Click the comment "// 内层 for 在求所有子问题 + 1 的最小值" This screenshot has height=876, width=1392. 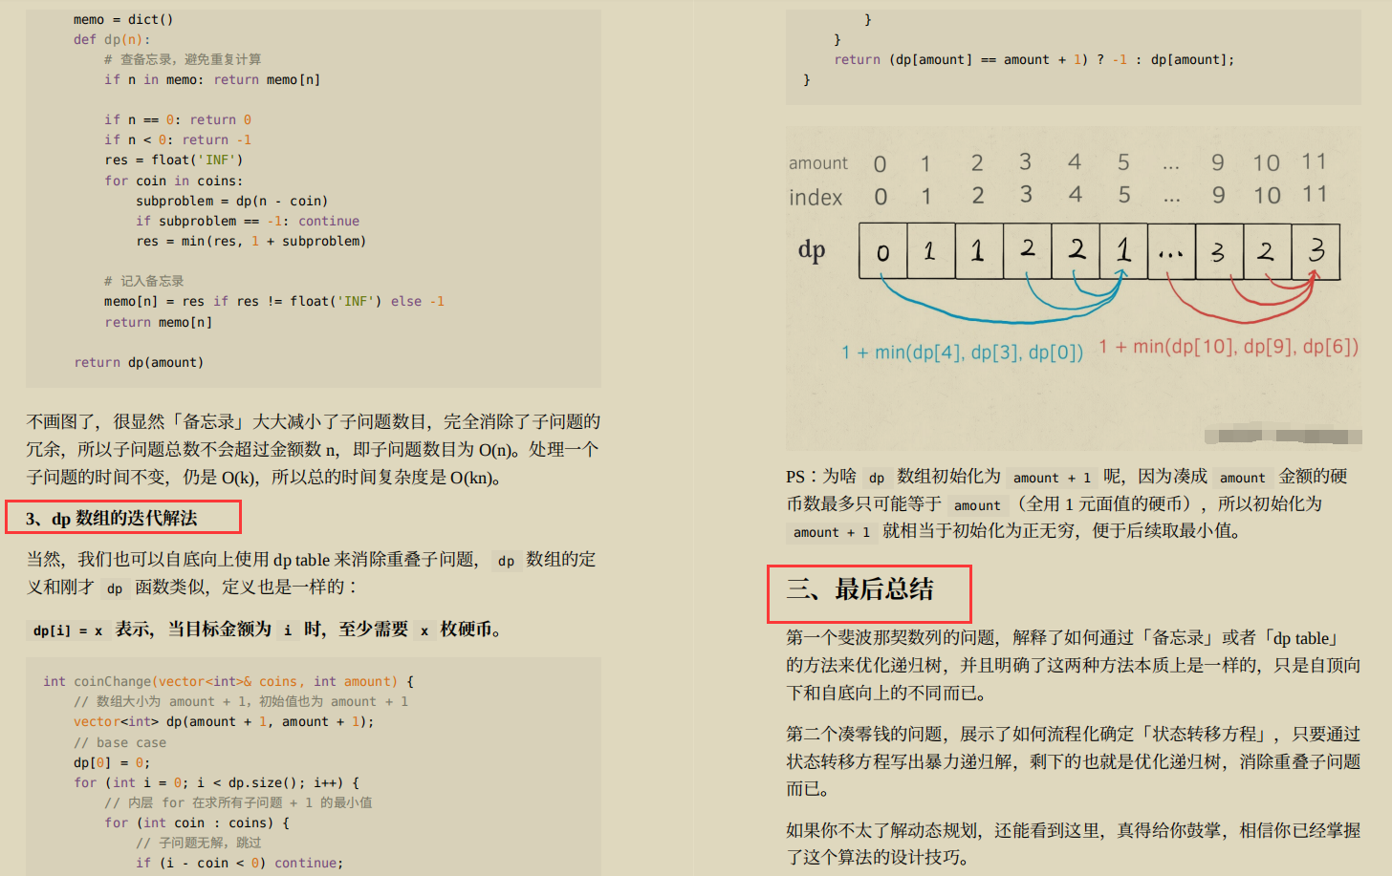[238, 802]
